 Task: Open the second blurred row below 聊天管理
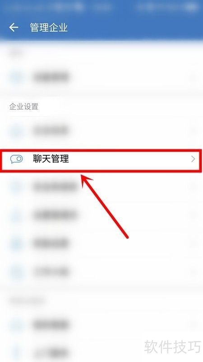pos(101,215)
